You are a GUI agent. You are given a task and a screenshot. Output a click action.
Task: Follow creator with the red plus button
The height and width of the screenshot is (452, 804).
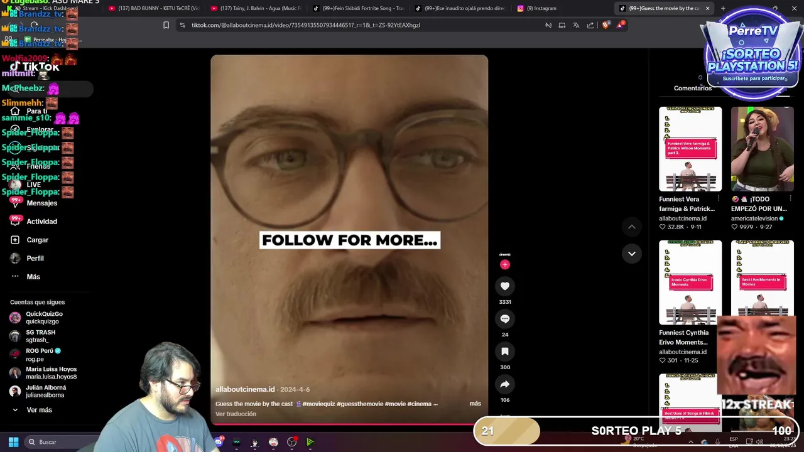504,264
